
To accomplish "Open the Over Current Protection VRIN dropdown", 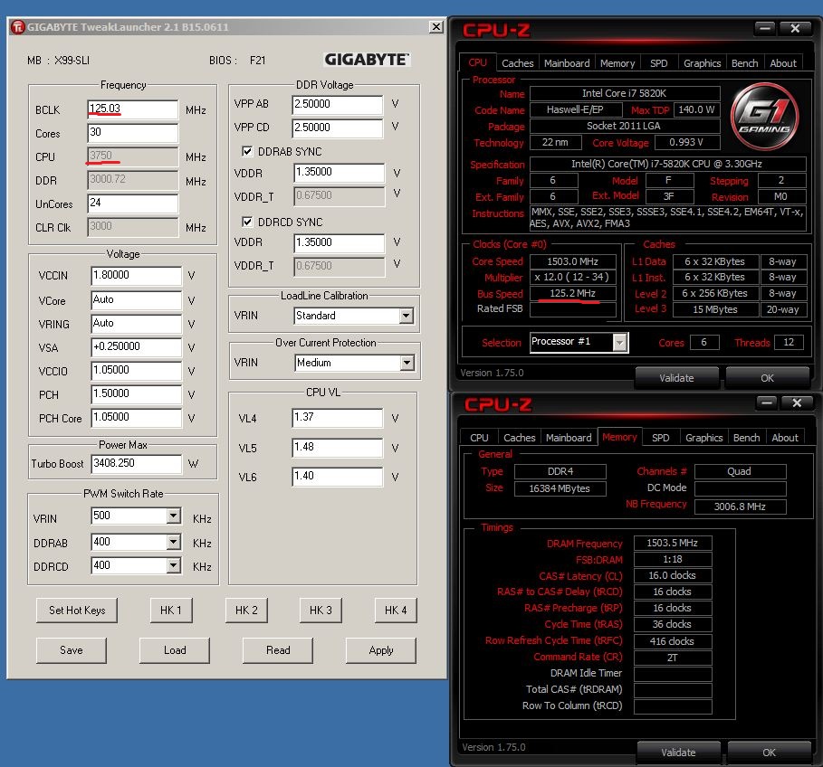I will coord(407,363).
